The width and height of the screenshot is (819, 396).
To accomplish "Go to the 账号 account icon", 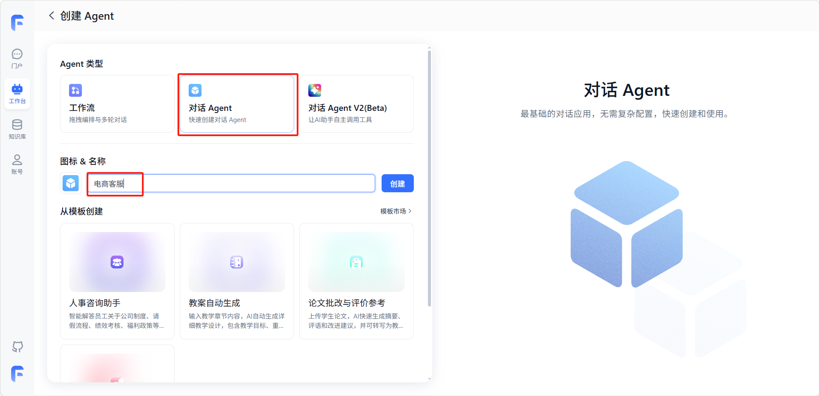I will [17, 164].
